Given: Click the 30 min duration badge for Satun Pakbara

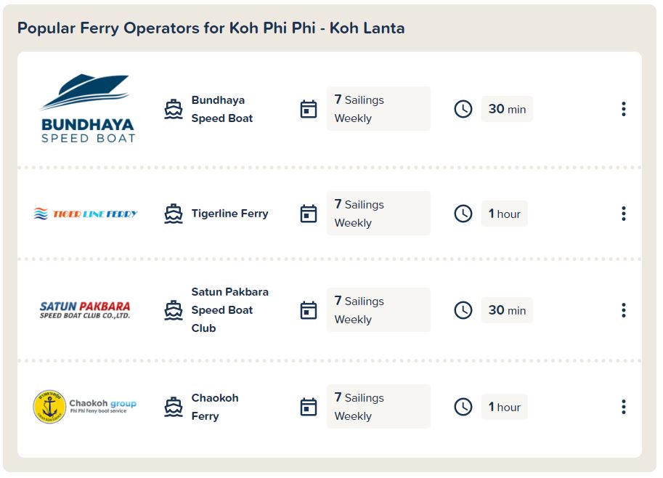Looking at the screenshot, I should (507, 310).
